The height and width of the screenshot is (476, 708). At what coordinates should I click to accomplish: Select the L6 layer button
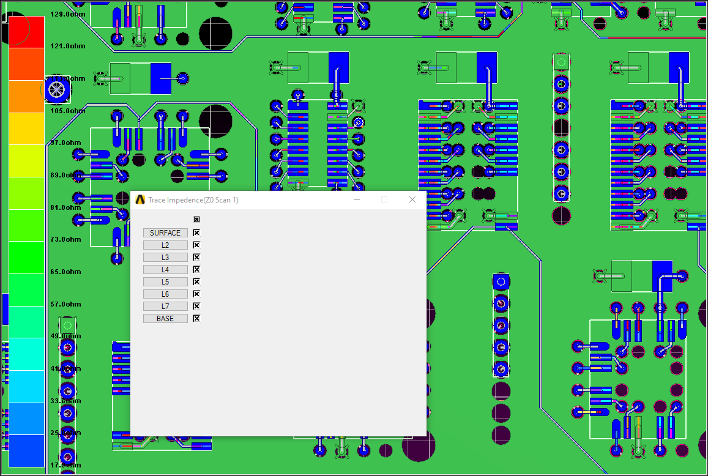(165, 294)
